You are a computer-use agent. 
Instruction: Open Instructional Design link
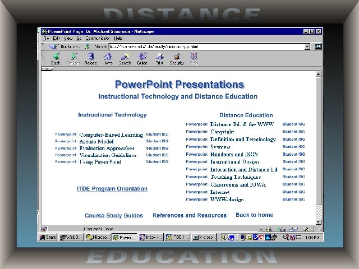(x=234, y=162)
